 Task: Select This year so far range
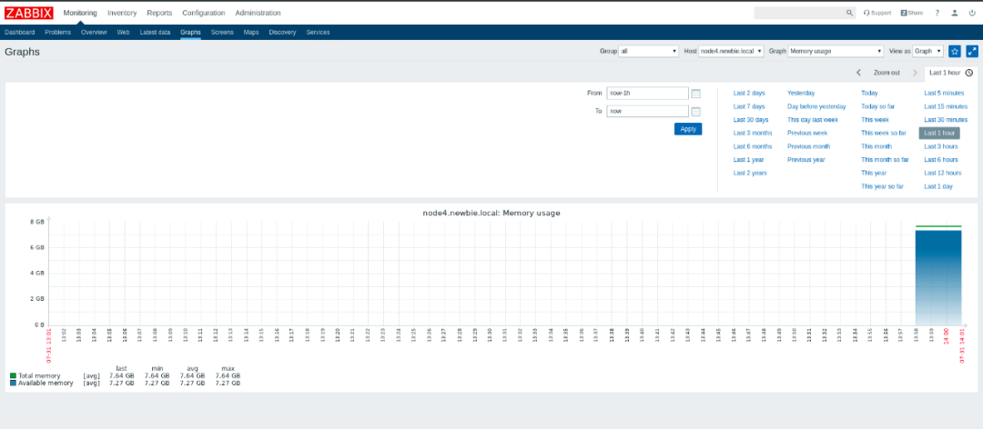(882, 186)
